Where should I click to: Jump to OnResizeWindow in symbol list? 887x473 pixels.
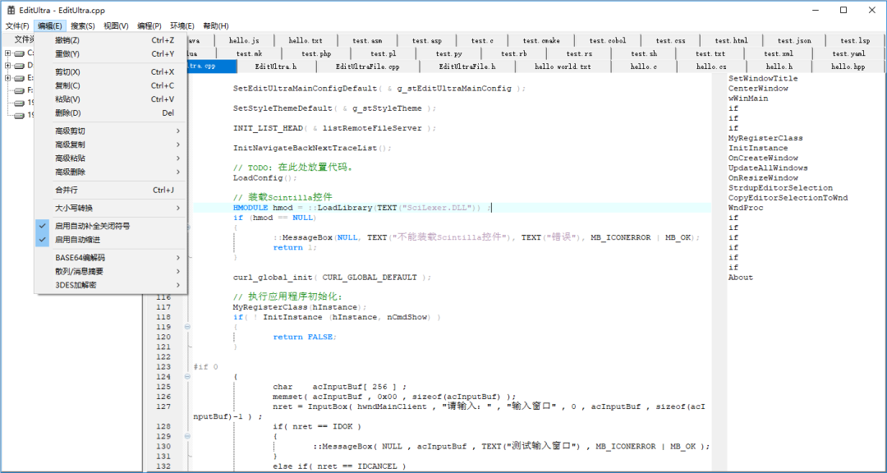(x=763, y=177)
